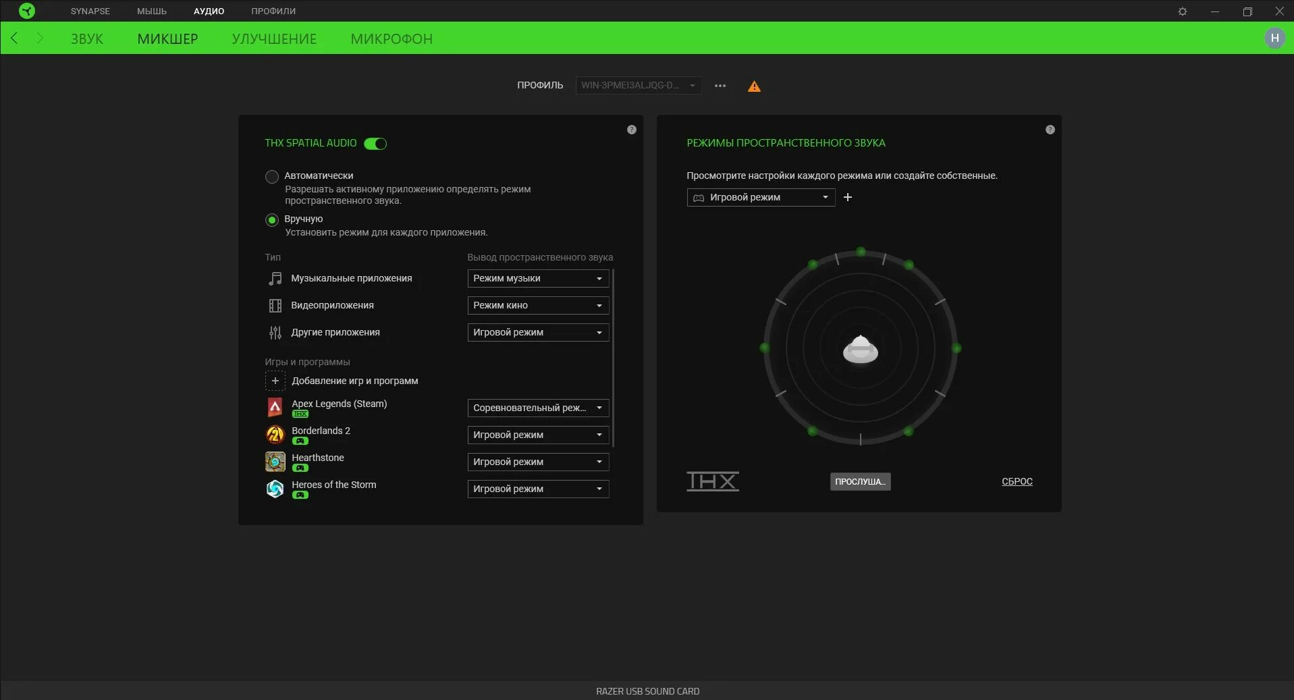
Task: Toggle THX Spatial Audio switch
Action: click(x=375, y=143)
